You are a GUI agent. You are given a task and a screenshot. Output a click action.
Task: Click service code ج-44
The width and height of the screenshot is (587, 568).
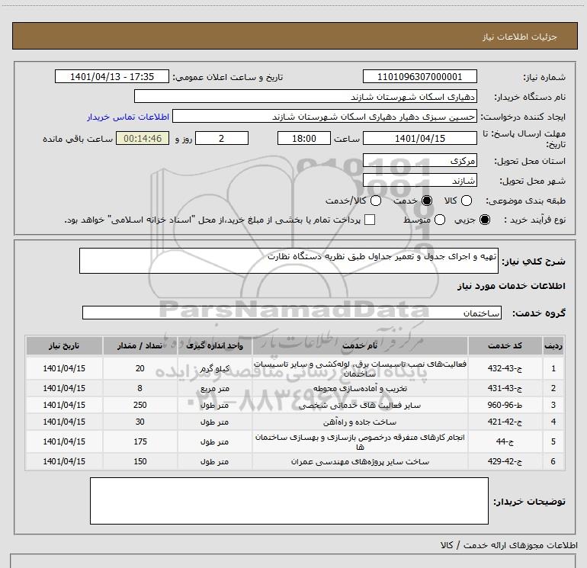point(505,441)
